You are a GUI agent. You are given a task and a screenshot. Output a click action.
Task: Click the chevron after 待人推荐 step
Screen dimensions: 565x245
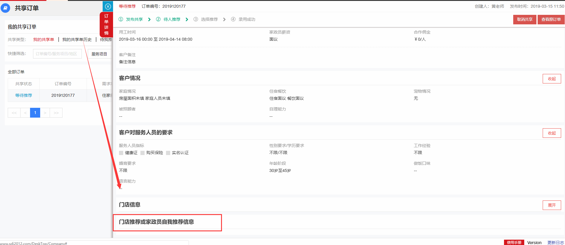pyautogui.click(x=187, y=19)
